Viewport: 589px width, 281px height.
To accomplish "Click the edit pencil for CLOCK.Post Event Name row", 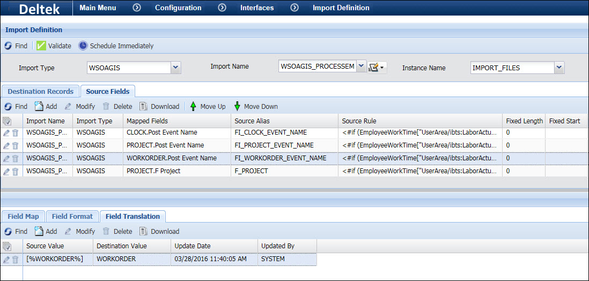I will [6, 132].
